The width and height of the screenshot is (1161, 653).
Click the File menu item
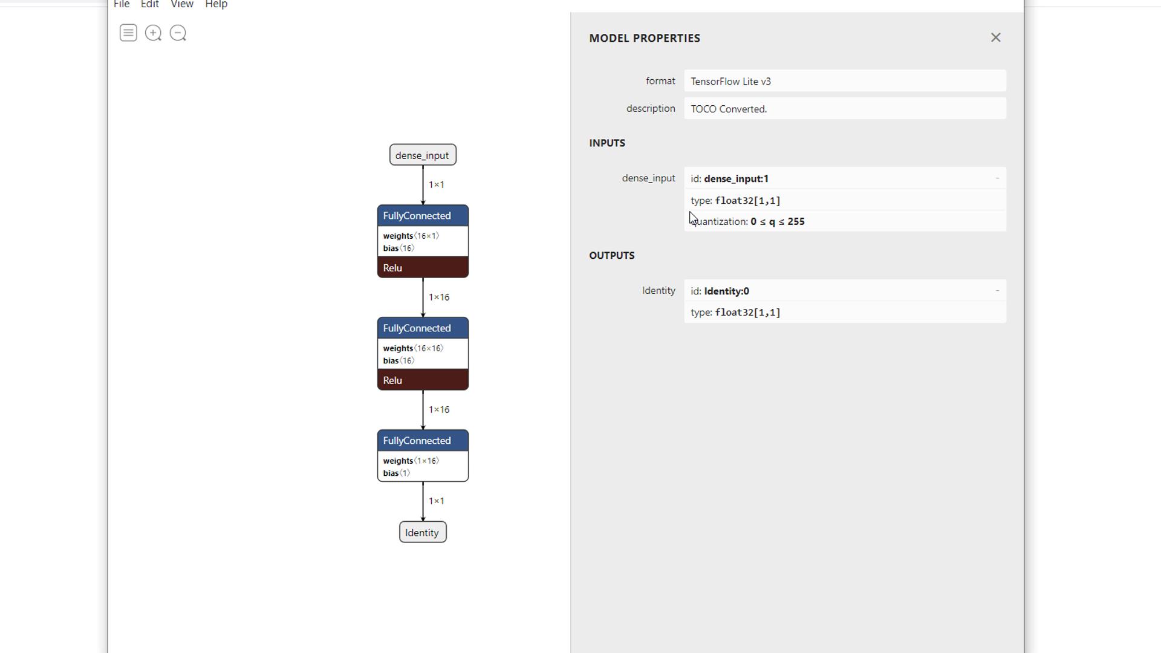tap(121, 5)
